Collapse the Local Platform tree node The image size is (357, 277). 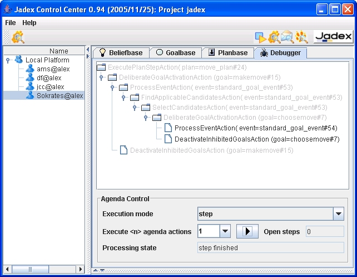click(x=8, y=60)
